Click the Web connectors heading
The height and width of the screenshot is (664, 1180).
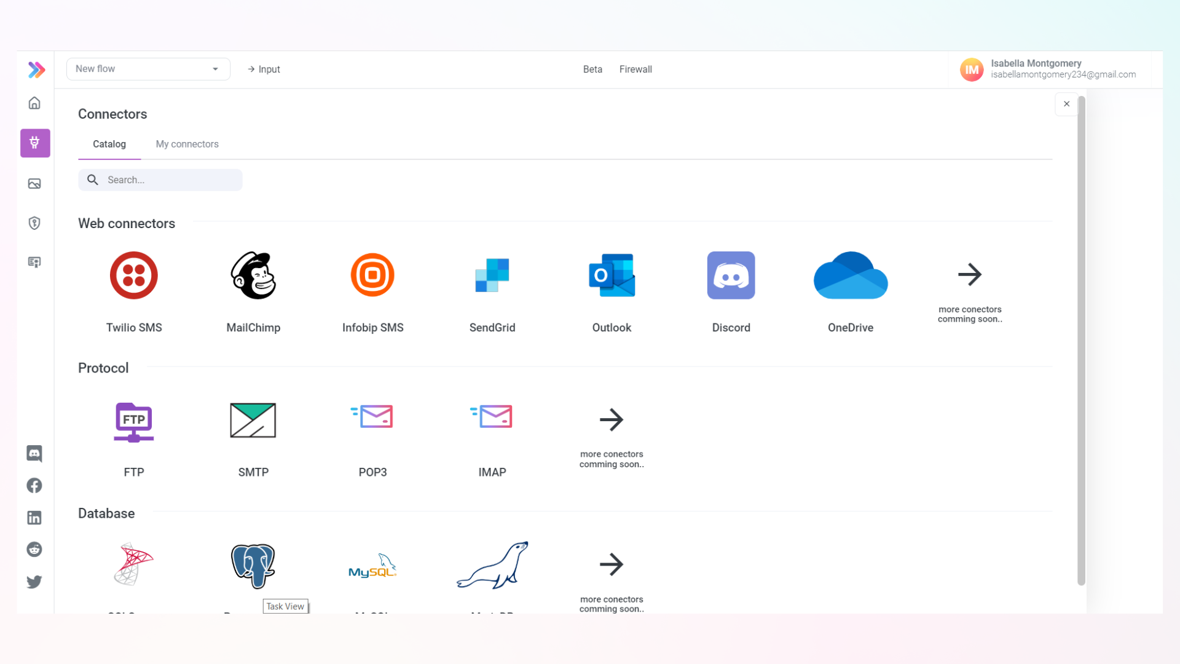coord(127,224)
